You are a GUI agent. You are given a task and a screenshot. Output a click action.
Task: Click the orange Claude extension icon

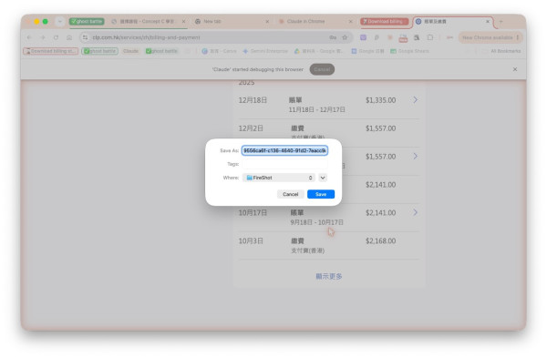pyautogui.click(x=390, y=37)
